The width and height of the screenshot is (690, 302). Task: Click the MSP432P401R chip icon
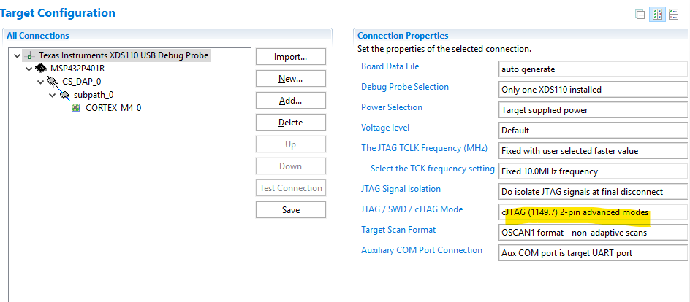pos(40,69)
